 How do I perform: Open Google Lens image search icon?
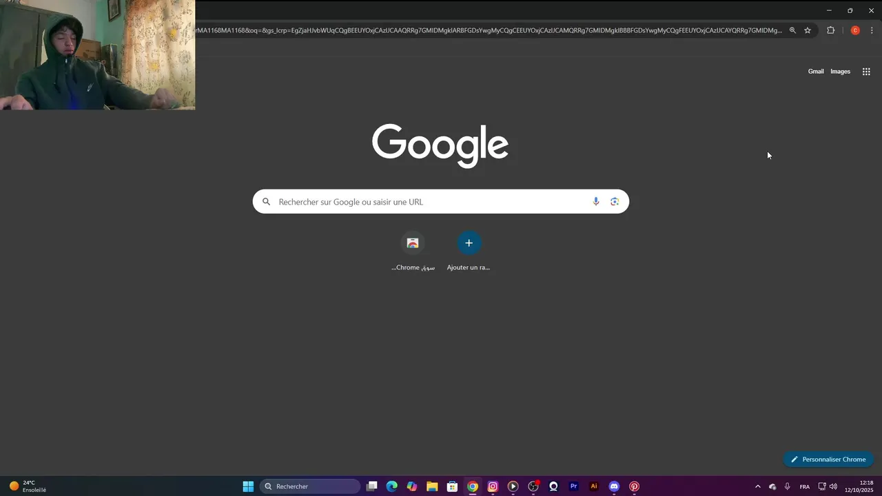615,202
